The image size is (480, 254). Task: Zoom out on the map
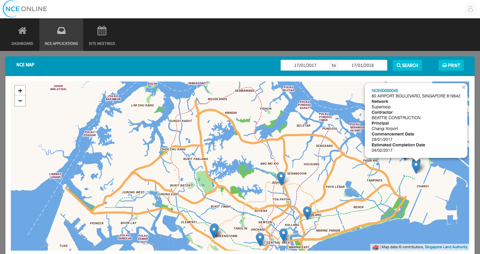point(20,101)
